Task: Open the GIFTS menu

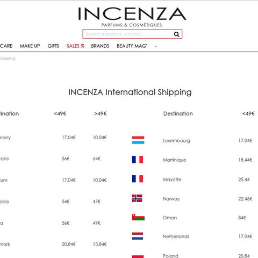Action: pos(53,46)
